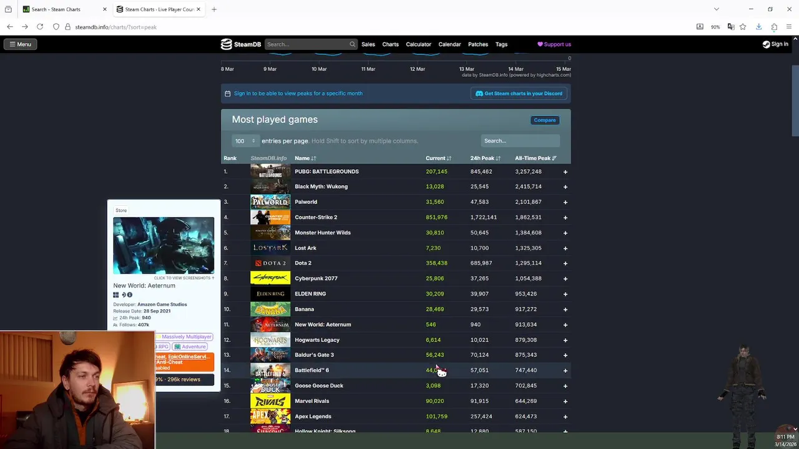Open the Apex Legends game link
The width and height of the screenshot is (799, 449).
point(313,417)
